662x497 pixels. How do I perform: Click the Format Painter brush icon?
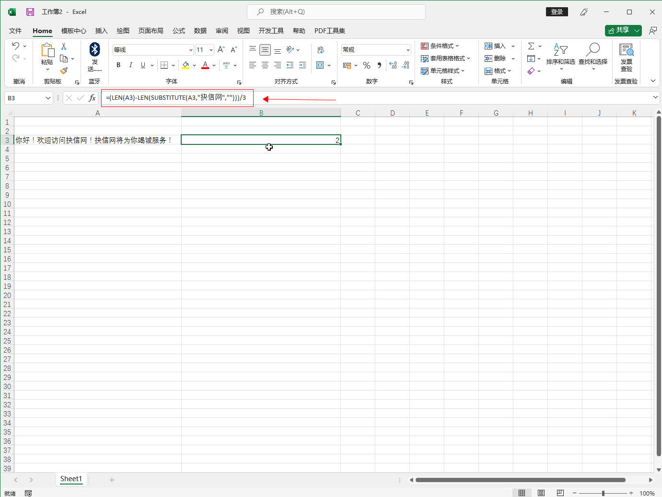coord(64,71)
